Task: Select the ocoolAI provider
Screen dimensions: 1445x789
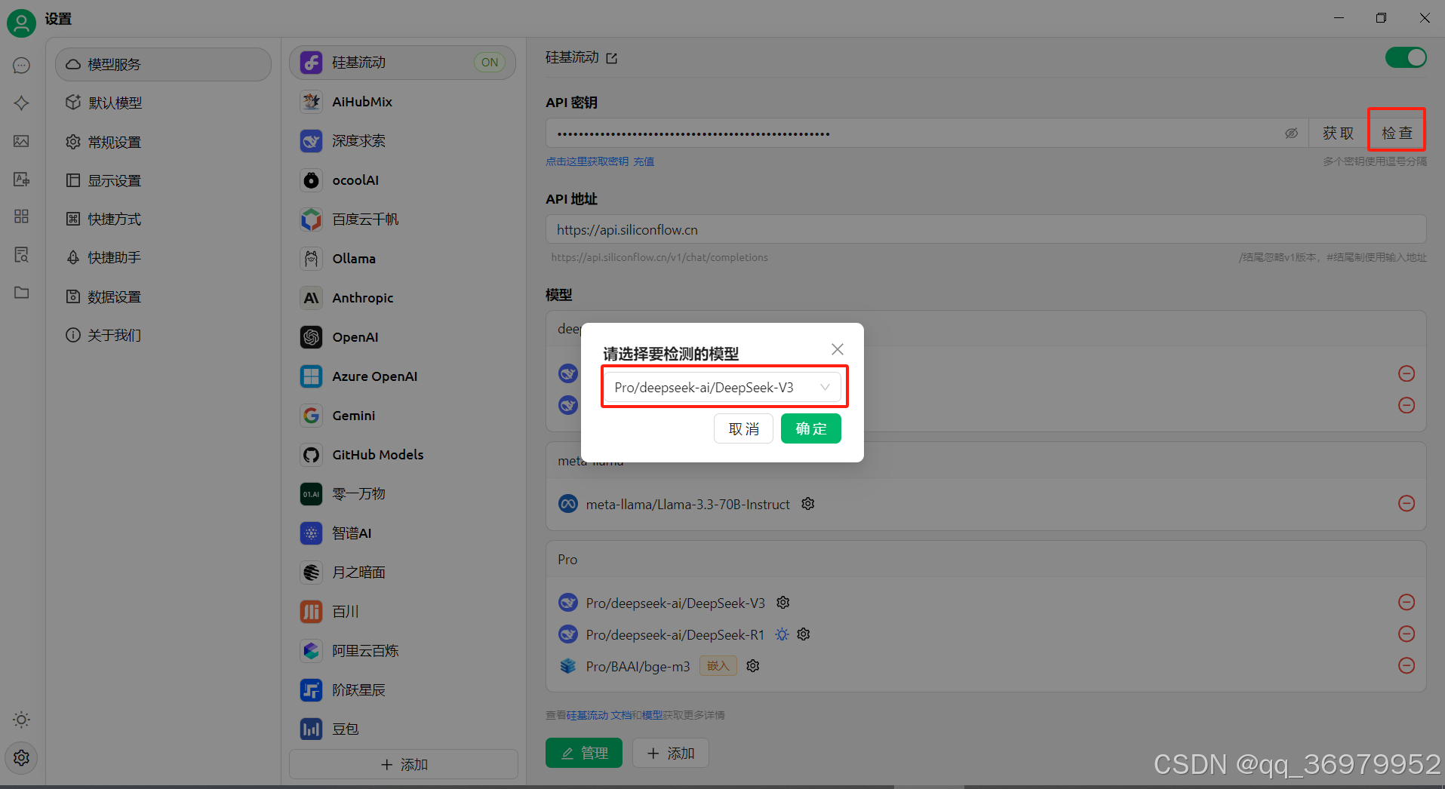Action: 403,180
